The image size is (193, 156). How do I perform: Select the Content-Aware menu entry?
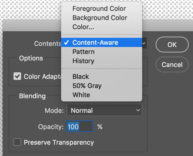(95, 42)
